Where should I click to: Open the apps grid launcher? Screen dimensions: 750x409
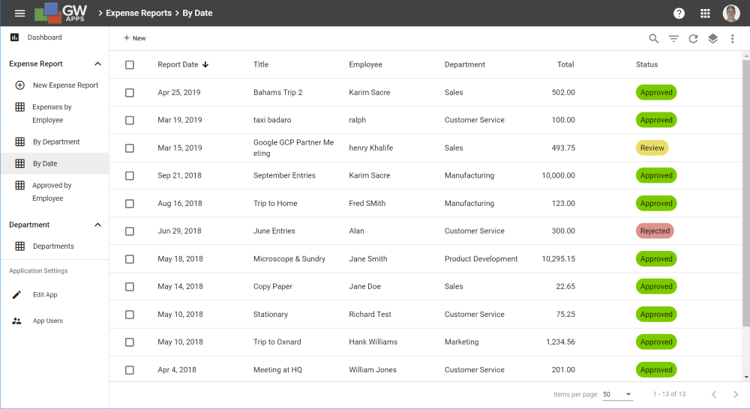tap(705, 13)
